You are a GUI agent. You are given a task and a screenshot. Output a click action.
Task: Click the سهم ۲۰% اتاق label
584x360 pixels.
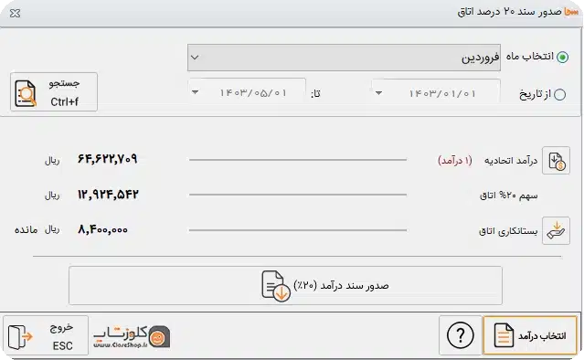tap(509, 196)
